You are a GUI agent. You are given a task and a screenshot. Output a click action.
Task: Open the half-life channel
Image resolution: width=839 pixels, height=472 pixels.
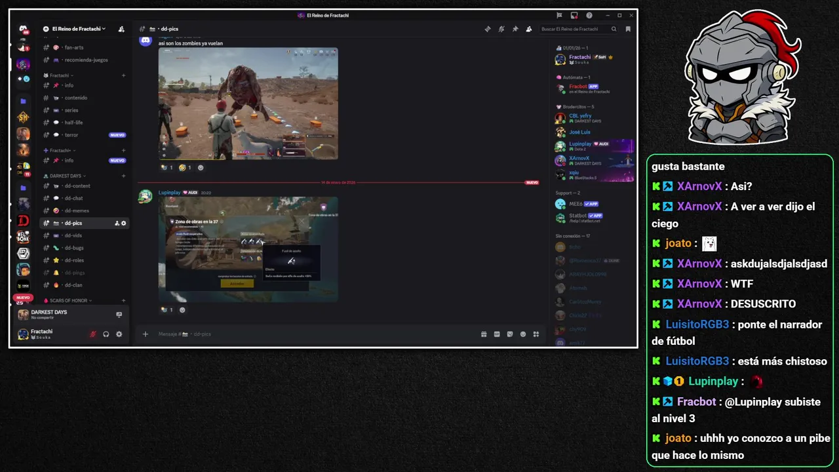pos(84,123)
